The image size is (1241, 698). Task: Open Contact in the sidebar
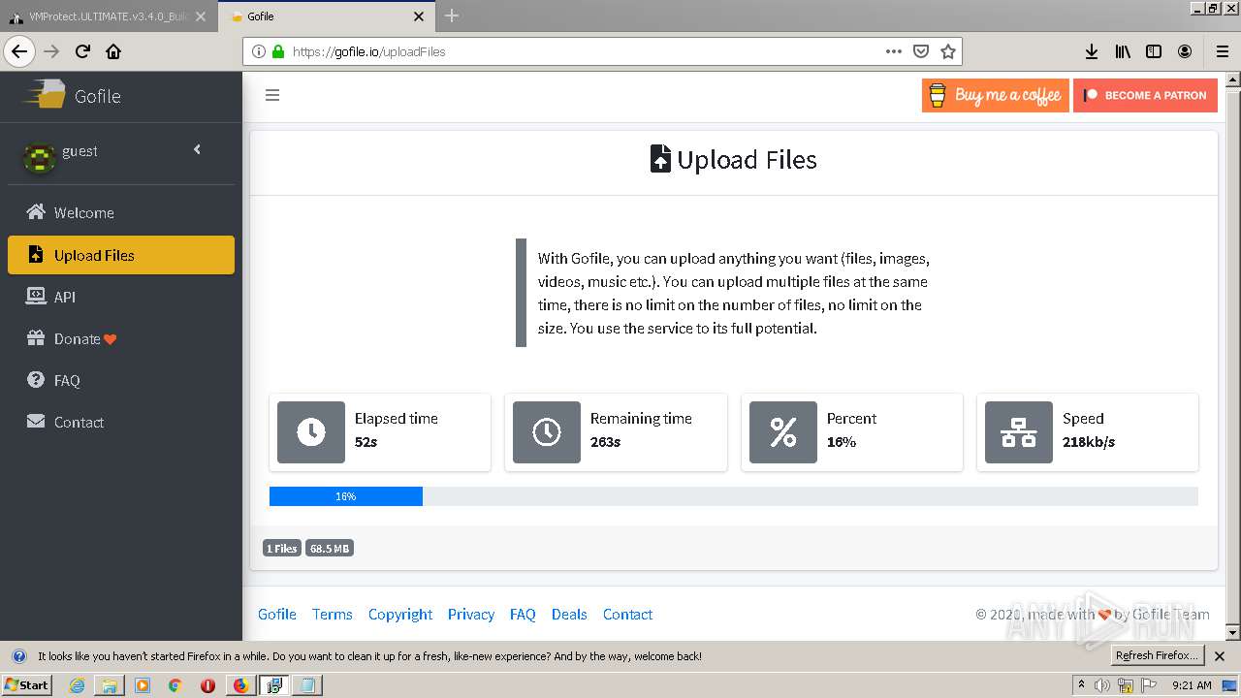point(121,422)
